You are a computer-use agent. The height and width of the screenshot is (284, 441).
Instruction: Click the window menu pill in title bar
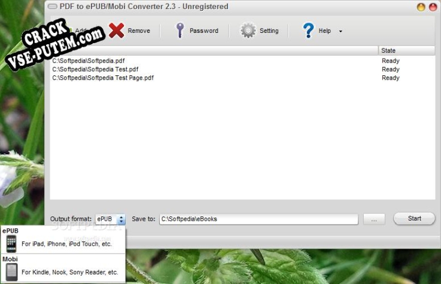point(53,7)
